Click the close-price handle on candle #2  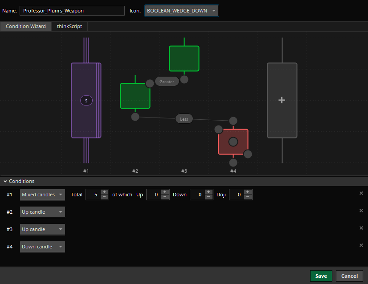[150, 84]
